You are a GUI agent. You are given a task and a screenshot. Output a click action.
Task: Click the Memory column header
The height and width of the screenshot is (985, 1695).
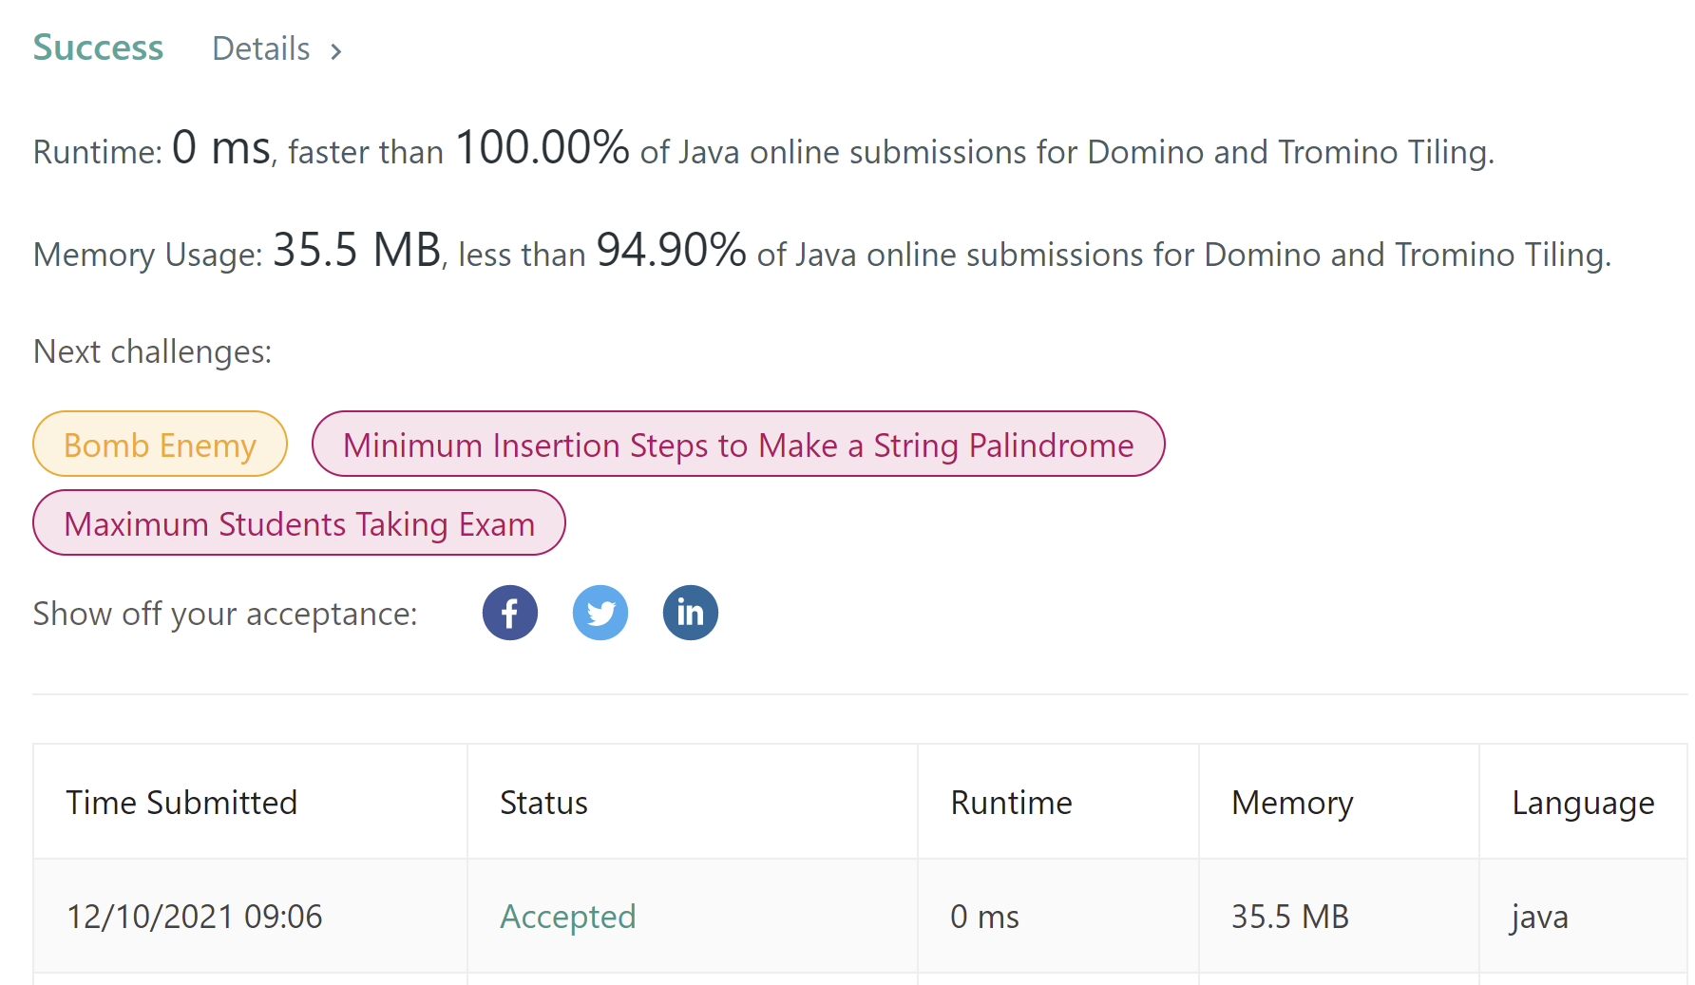[x=1292, y=803]
